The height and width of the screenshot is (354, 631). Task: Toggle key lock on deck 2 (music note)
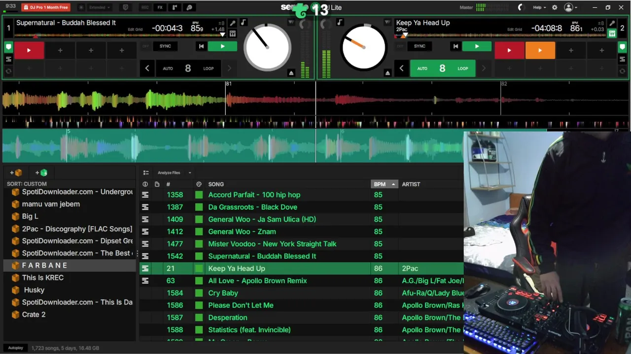(340, 23)
